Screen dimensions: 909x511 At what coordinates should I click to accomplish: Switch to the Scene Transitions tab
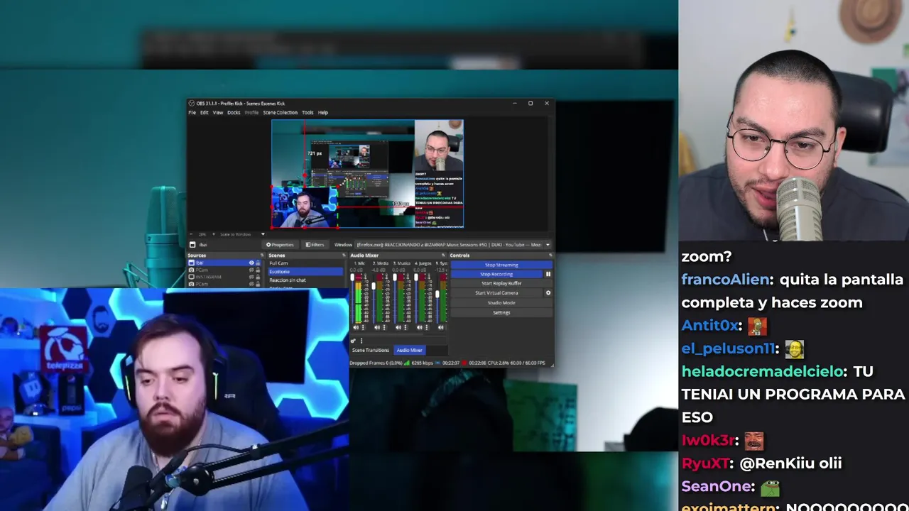pos(371,350)
